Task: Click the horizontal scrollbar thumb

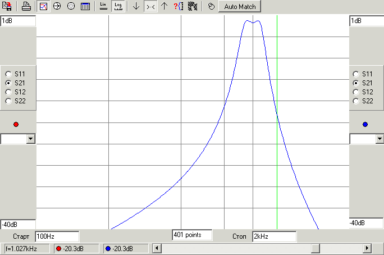Action: [x=316, y=248]
